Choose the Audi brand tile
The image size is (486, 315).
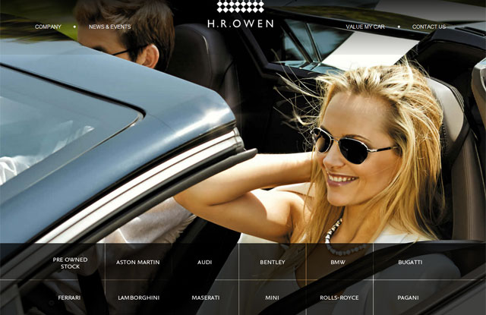pos(205,263)
